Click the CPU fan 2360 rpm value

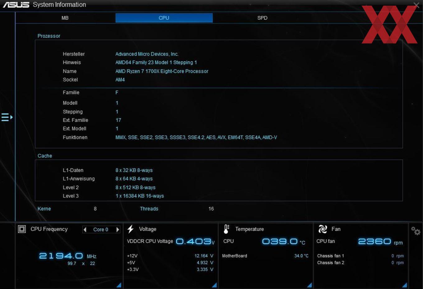click(380, 241)
